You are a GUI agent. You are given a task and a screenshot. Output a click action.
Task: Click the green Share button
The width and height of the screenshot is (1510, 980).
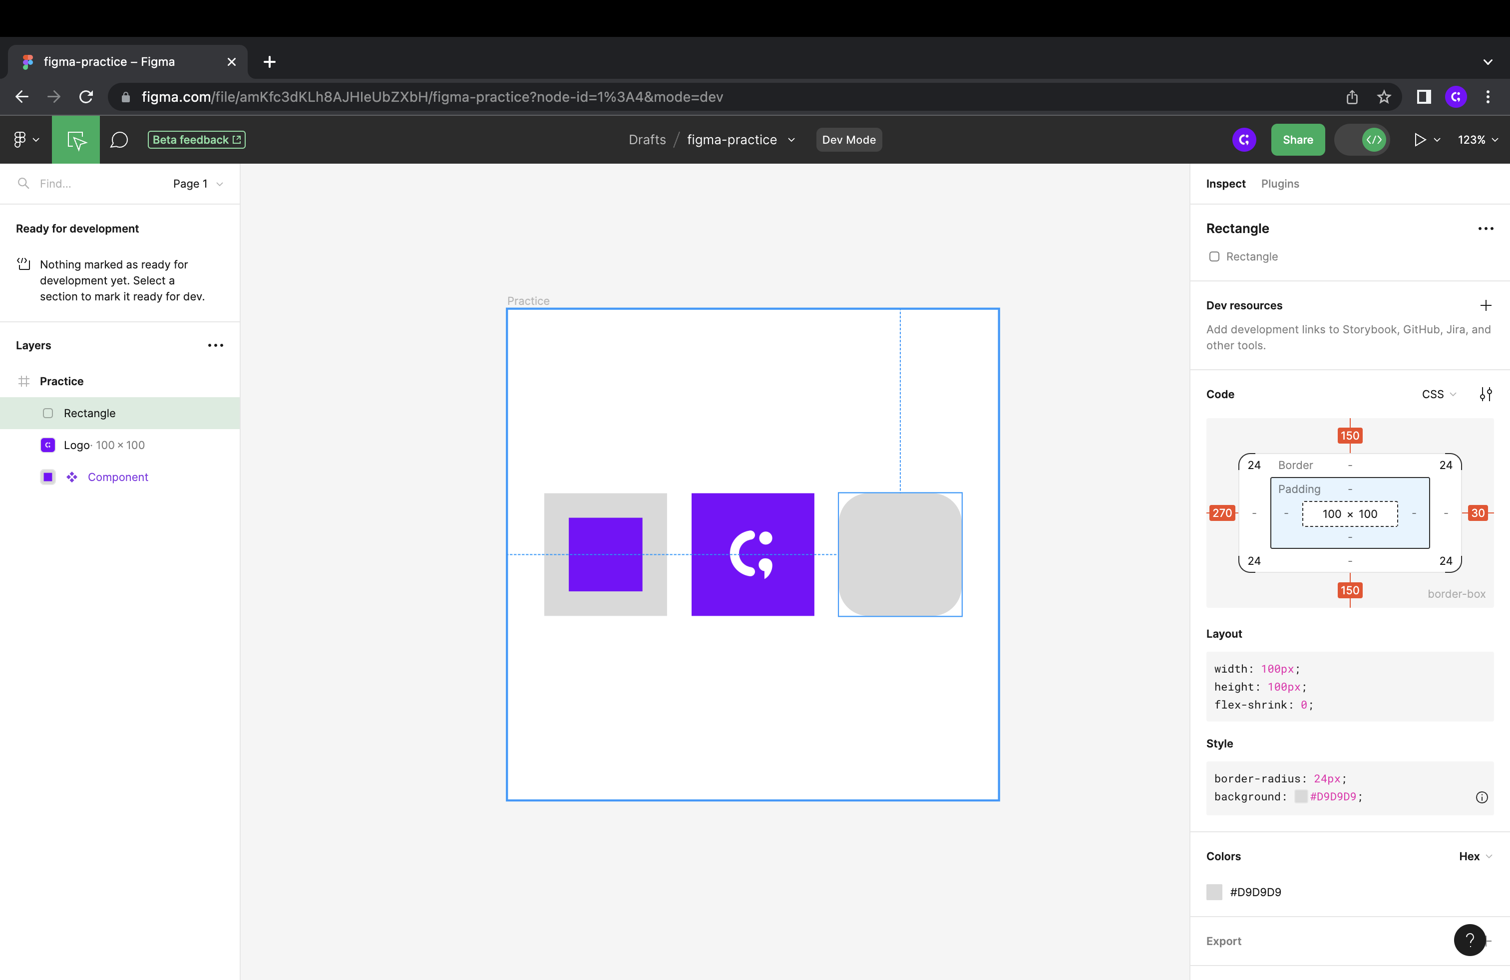[x=1297, y=139]
